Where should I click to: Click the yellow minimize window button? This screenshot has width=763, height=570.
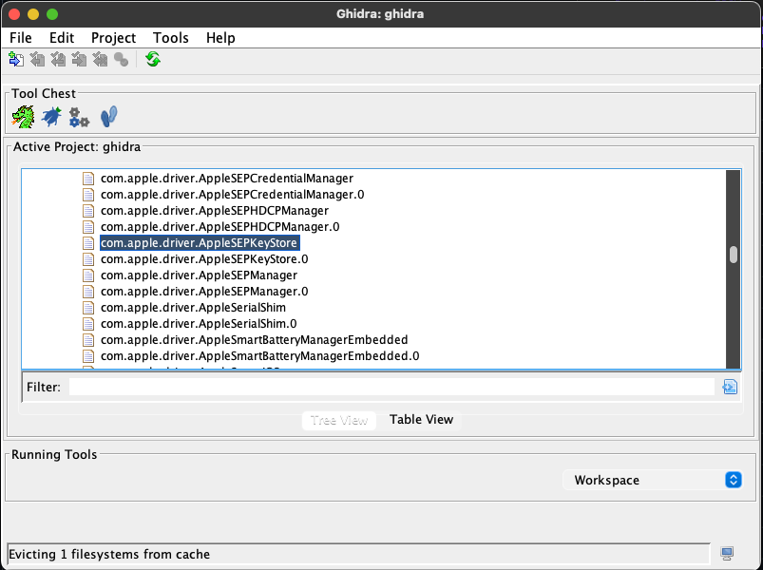click(33, 14)
